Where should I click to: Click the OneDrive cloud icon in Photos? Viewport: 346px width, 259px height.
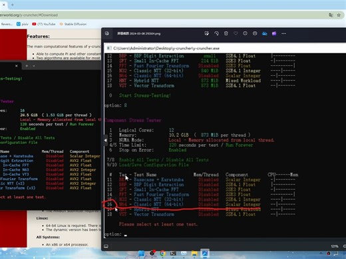coord(264,33)
